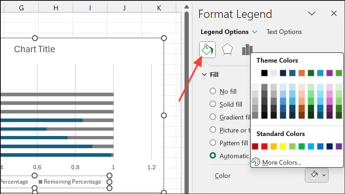
Task: Select the No fill radio option
Action: [213, 91]
